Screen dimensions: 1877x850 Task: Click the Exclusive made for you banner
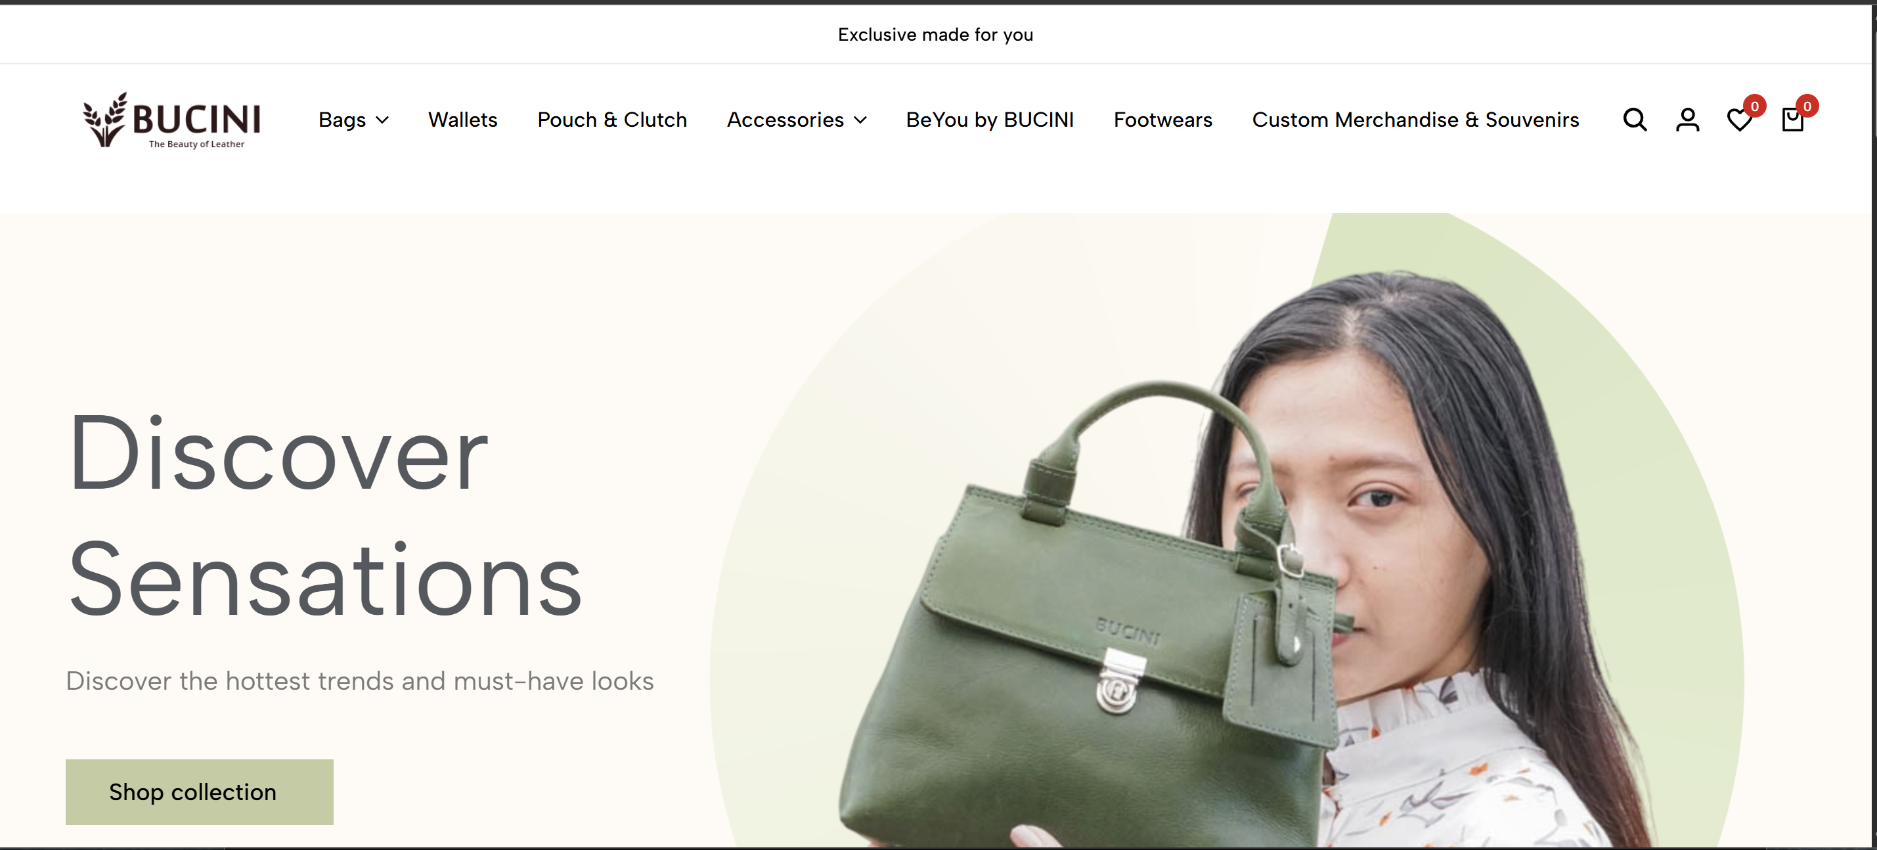[x=935, y=34]
